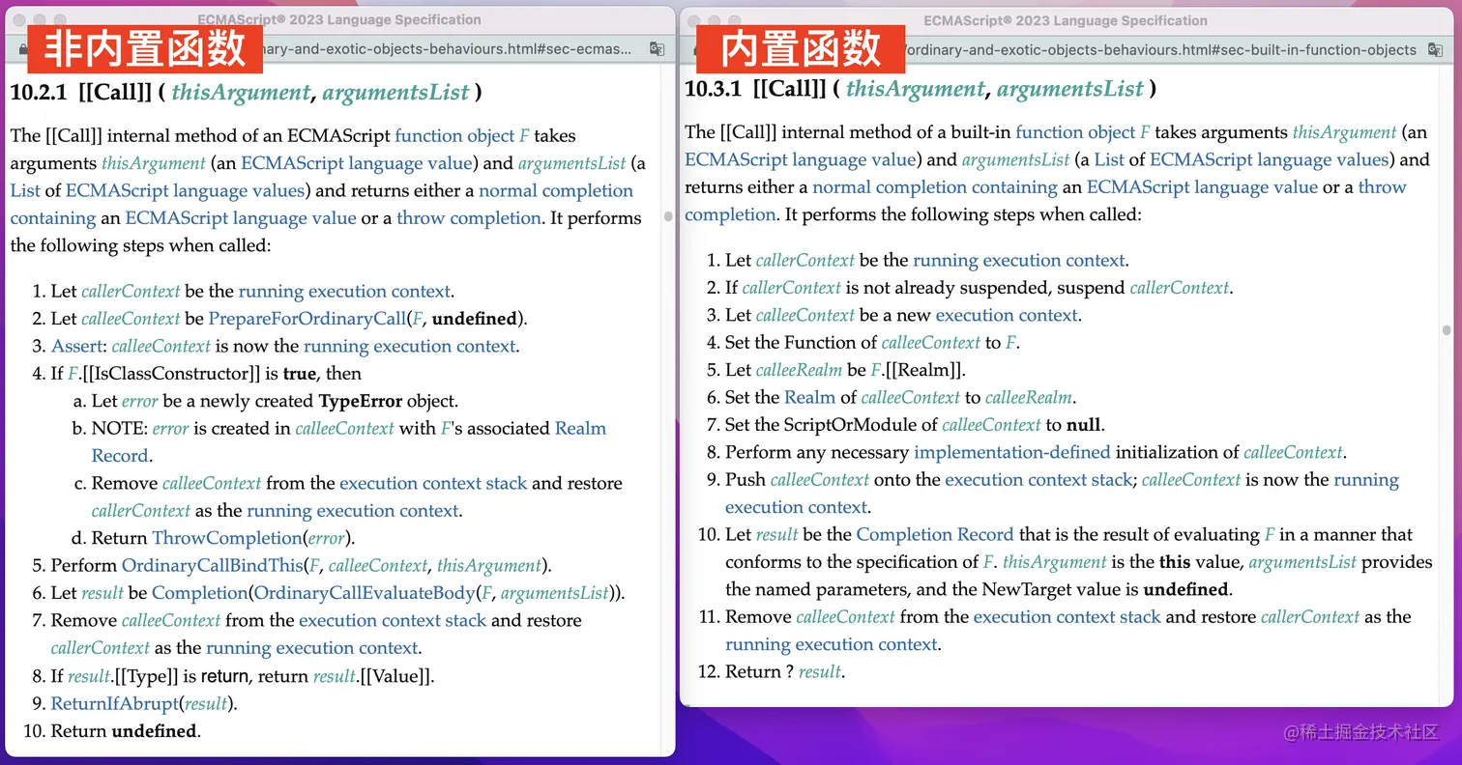Screen dimensions: 1462x765
Task: Click the '10.3.1 [[Call]]' section heading
Action: click(921, 89)
